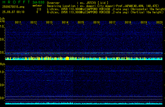Click the 0015 time marker
The image size is (165, 107).
pyautogui.click(x=81, y=22)
